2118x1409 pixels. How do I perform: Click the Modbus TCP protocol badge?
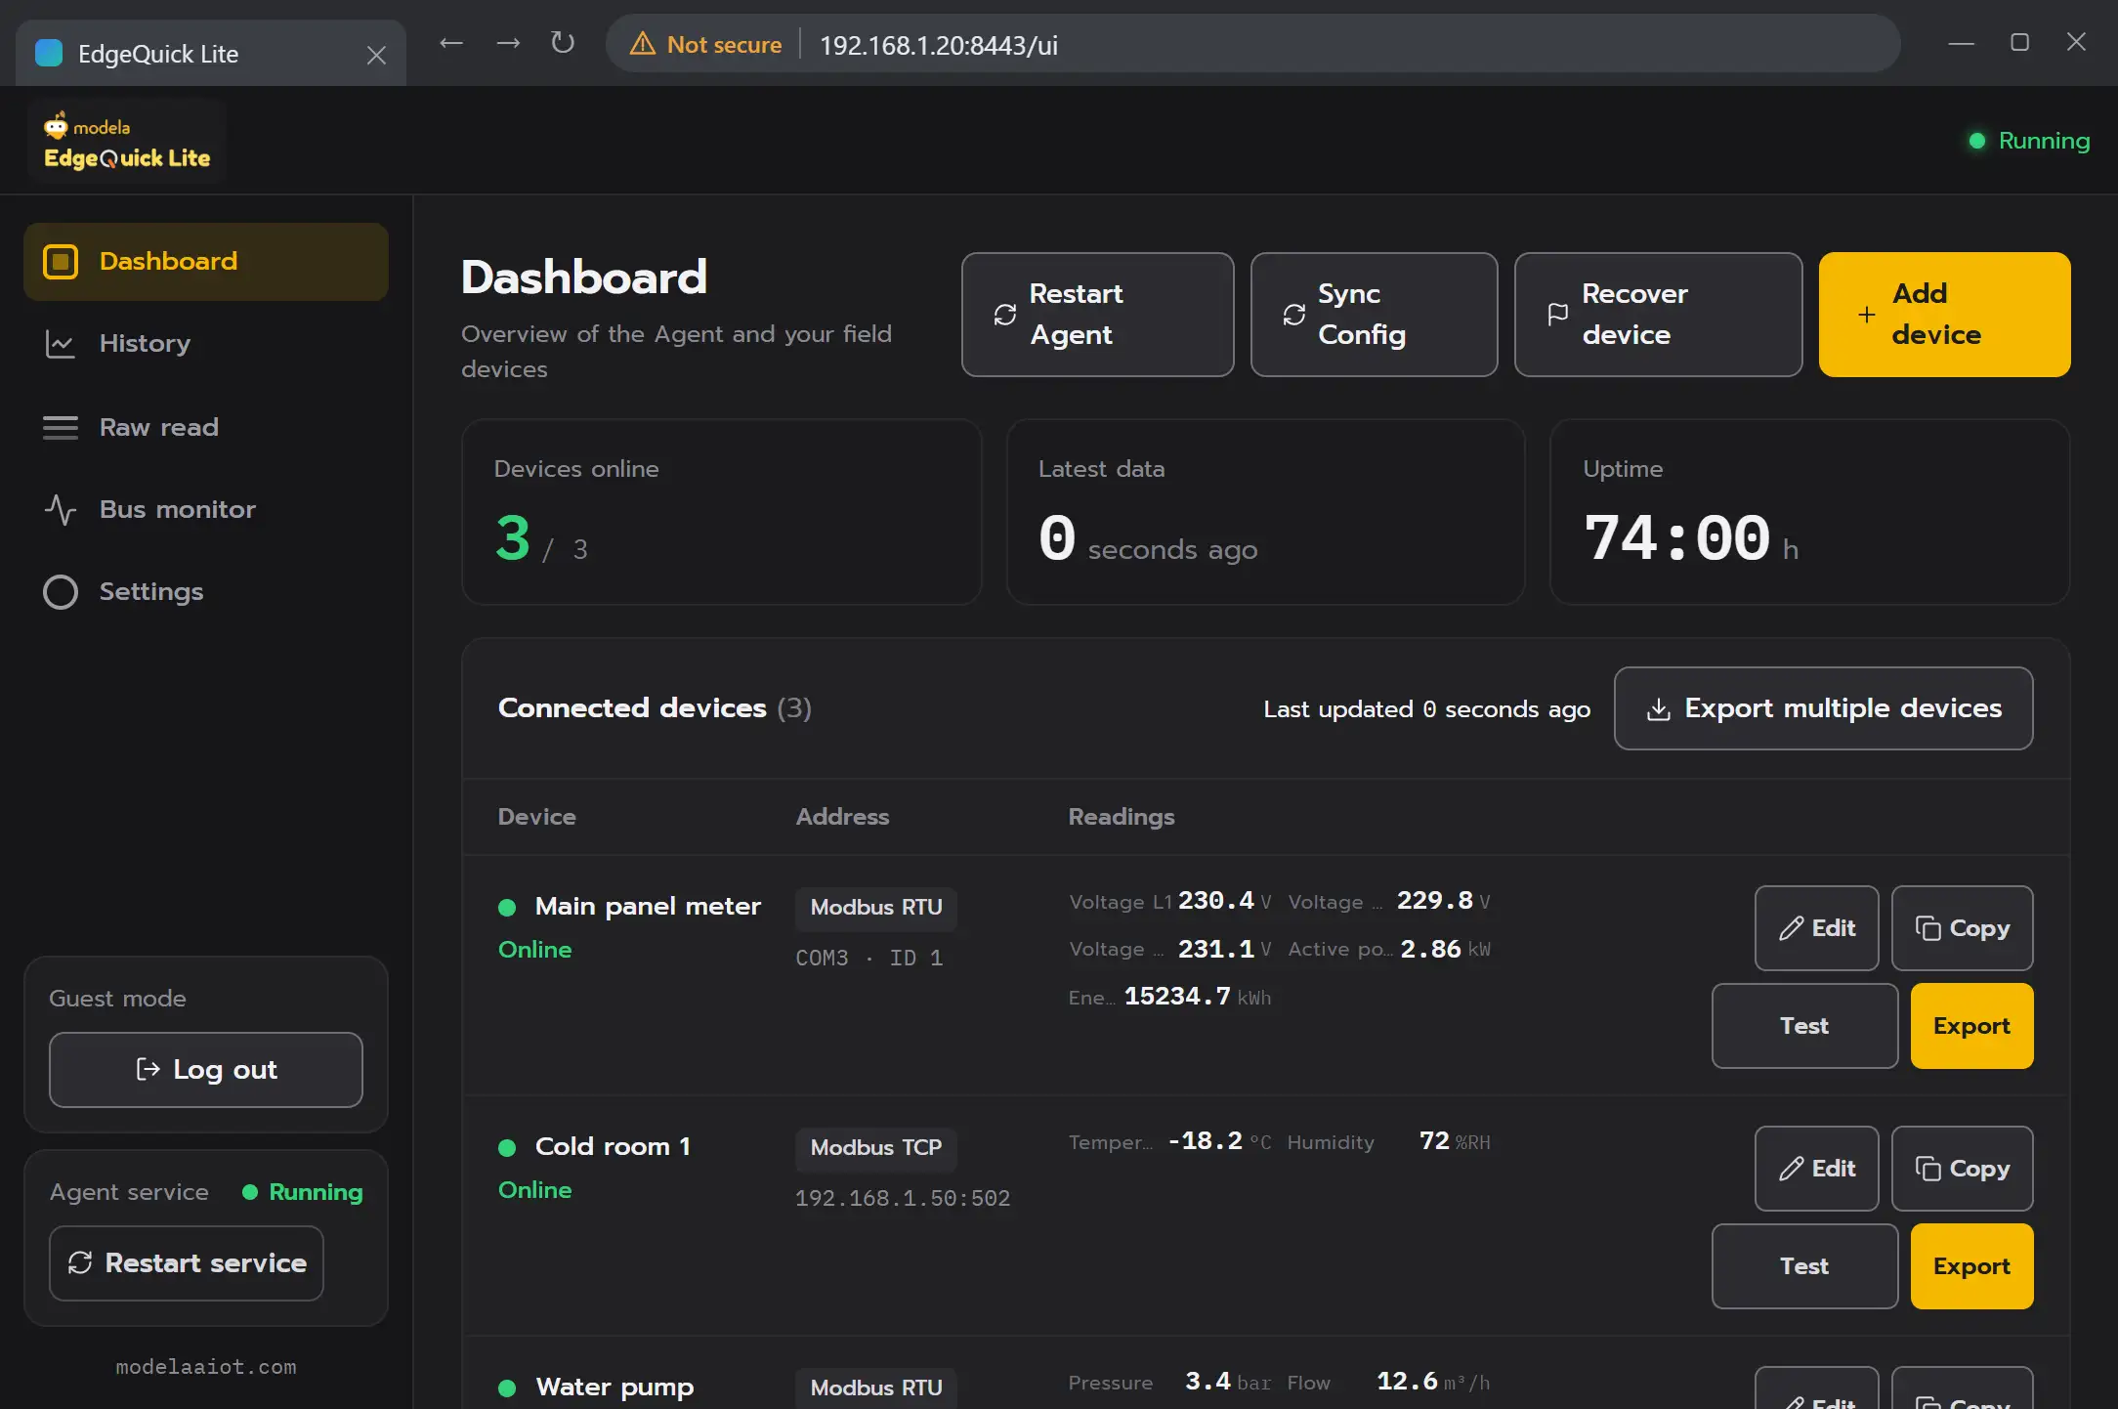pyautogui.click(x=876, y=1148)
